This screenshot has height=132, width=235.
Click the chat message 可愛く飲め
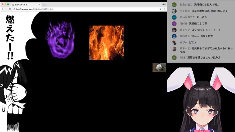coord(207,36)
